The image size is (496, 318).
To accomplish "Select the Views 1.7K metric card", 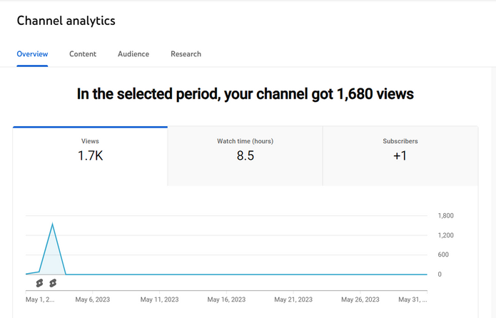I will pyautogui.click(x=90, y=156).
